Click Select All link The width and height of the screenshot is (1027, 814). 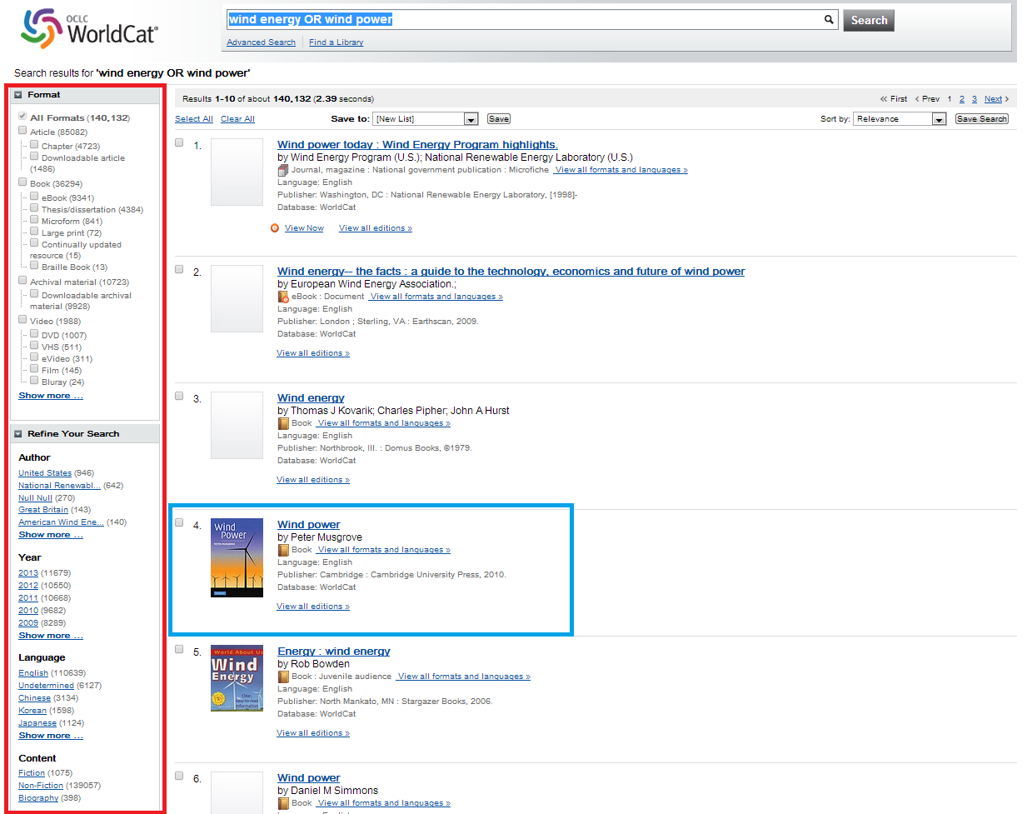point(194,119)
